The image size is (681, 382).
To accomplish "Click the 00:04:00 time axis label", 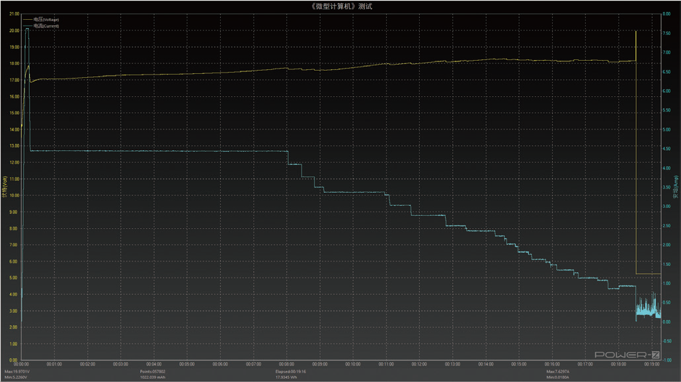I will (154, 364).
